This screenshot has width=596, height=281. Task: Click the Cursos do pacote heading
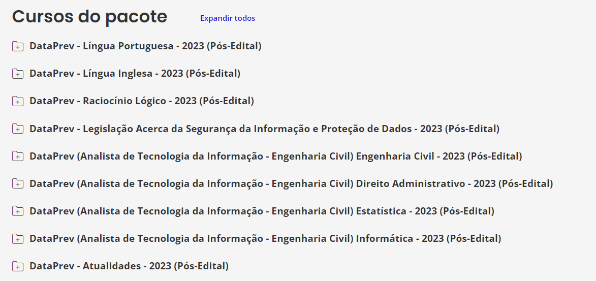(90, 17)
